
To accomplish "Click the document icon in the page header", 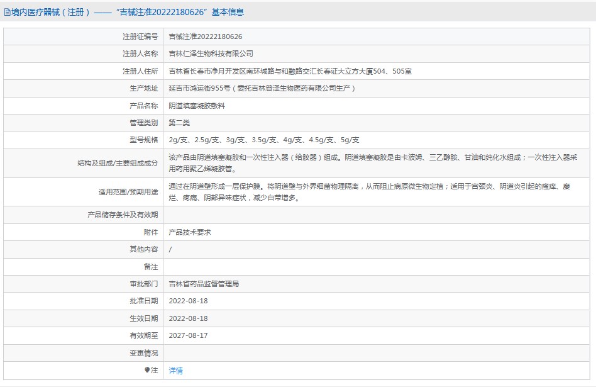I will click(7, 12).
